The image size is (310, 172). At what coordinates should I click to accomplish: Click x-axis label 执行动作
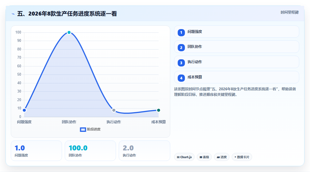[x=114, y=122]
